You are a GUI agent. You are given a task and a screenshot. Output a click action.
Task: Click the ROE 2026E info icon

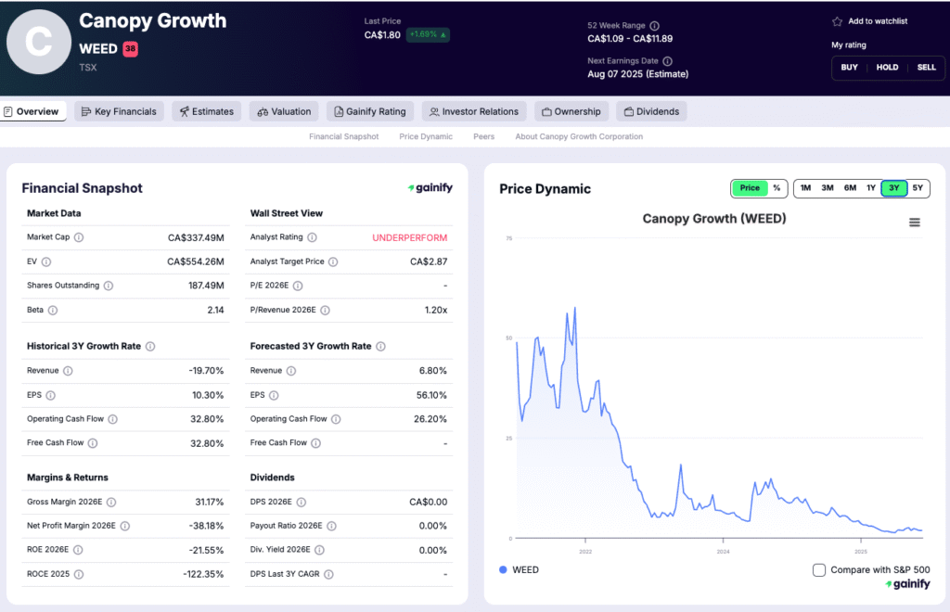78,550
